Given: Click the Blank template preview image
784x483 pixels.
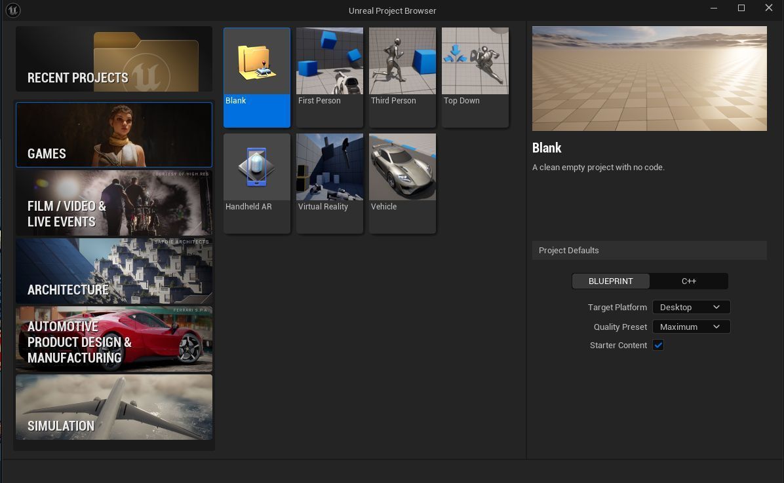Looking at the screenshot, I should tap(649, 79).
